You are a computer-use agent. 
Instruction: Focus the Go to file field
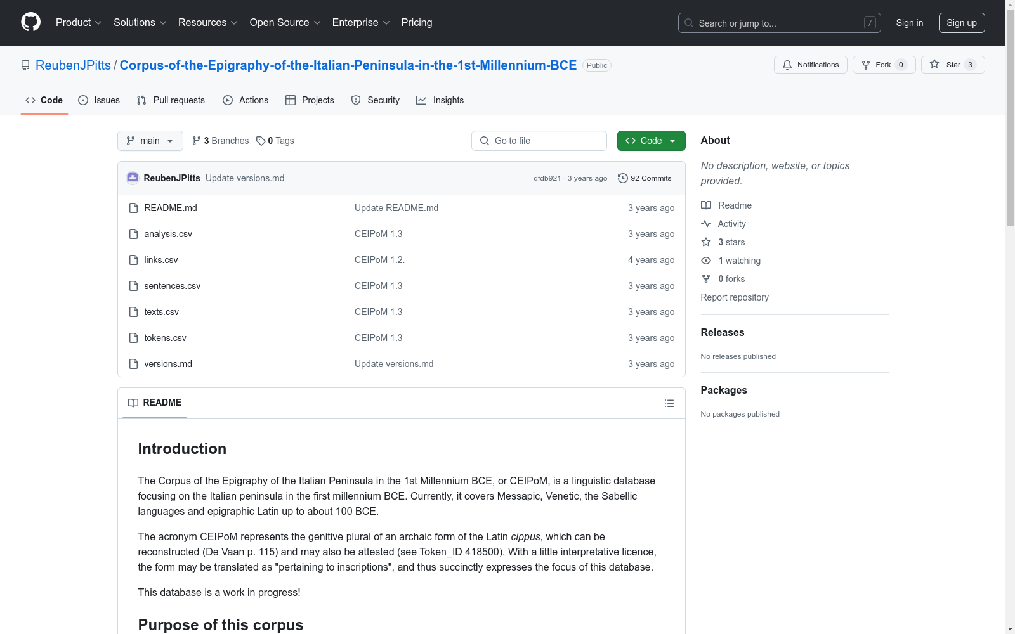pos(539,141)
